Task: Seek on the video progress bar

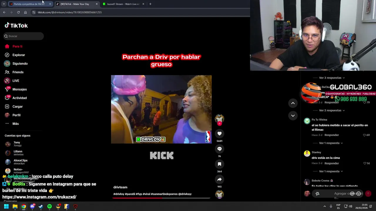Action: point(161,198)
